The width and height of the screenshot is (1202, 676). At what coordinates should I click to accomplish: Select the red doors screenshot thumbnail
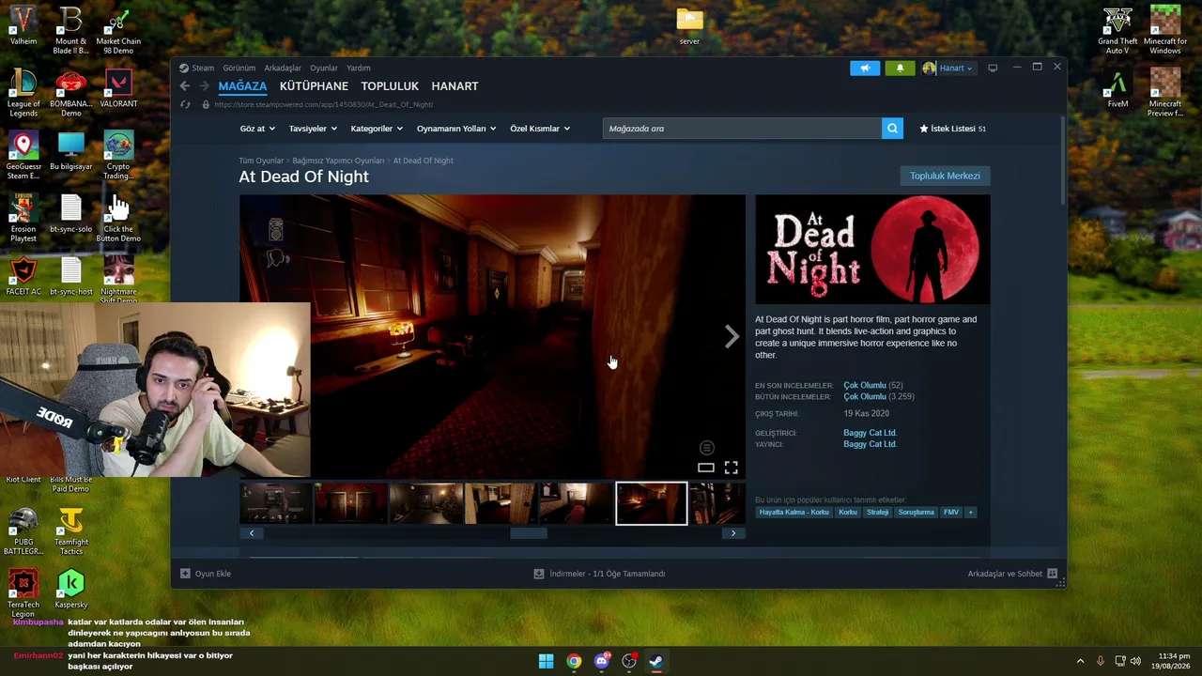pos(350,503)
